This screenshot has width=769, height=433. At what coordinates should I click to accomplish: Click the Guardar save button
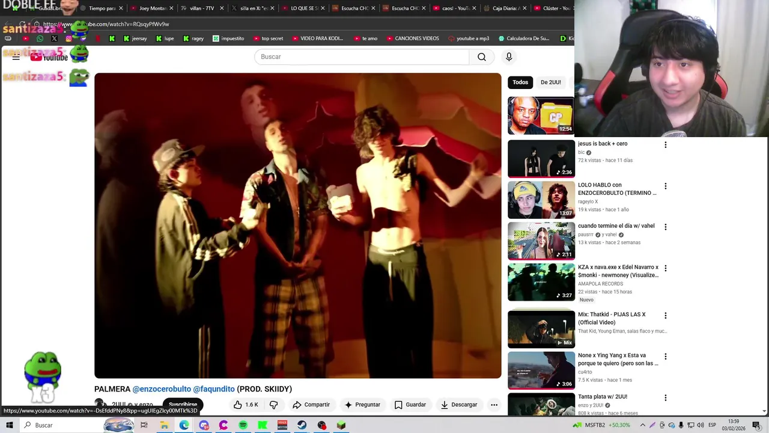[410, 405]
